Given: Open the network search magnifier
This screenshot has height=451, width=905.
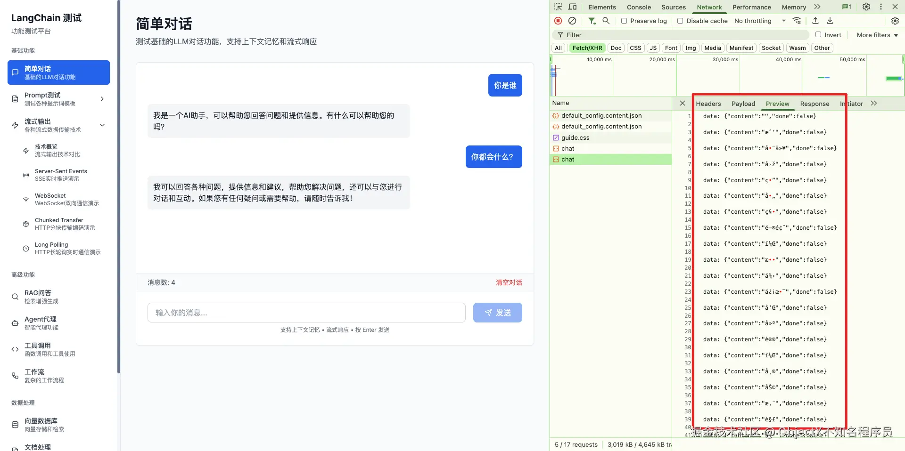Looking at the screenshot, I should [x=606, y=21].
